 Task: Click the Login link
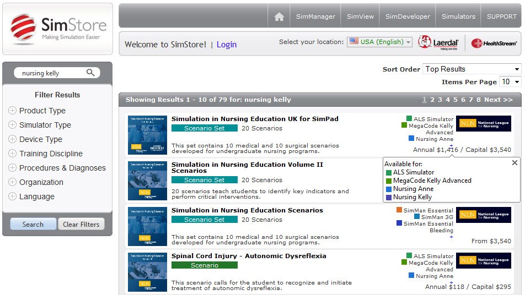tap(226, 45)
